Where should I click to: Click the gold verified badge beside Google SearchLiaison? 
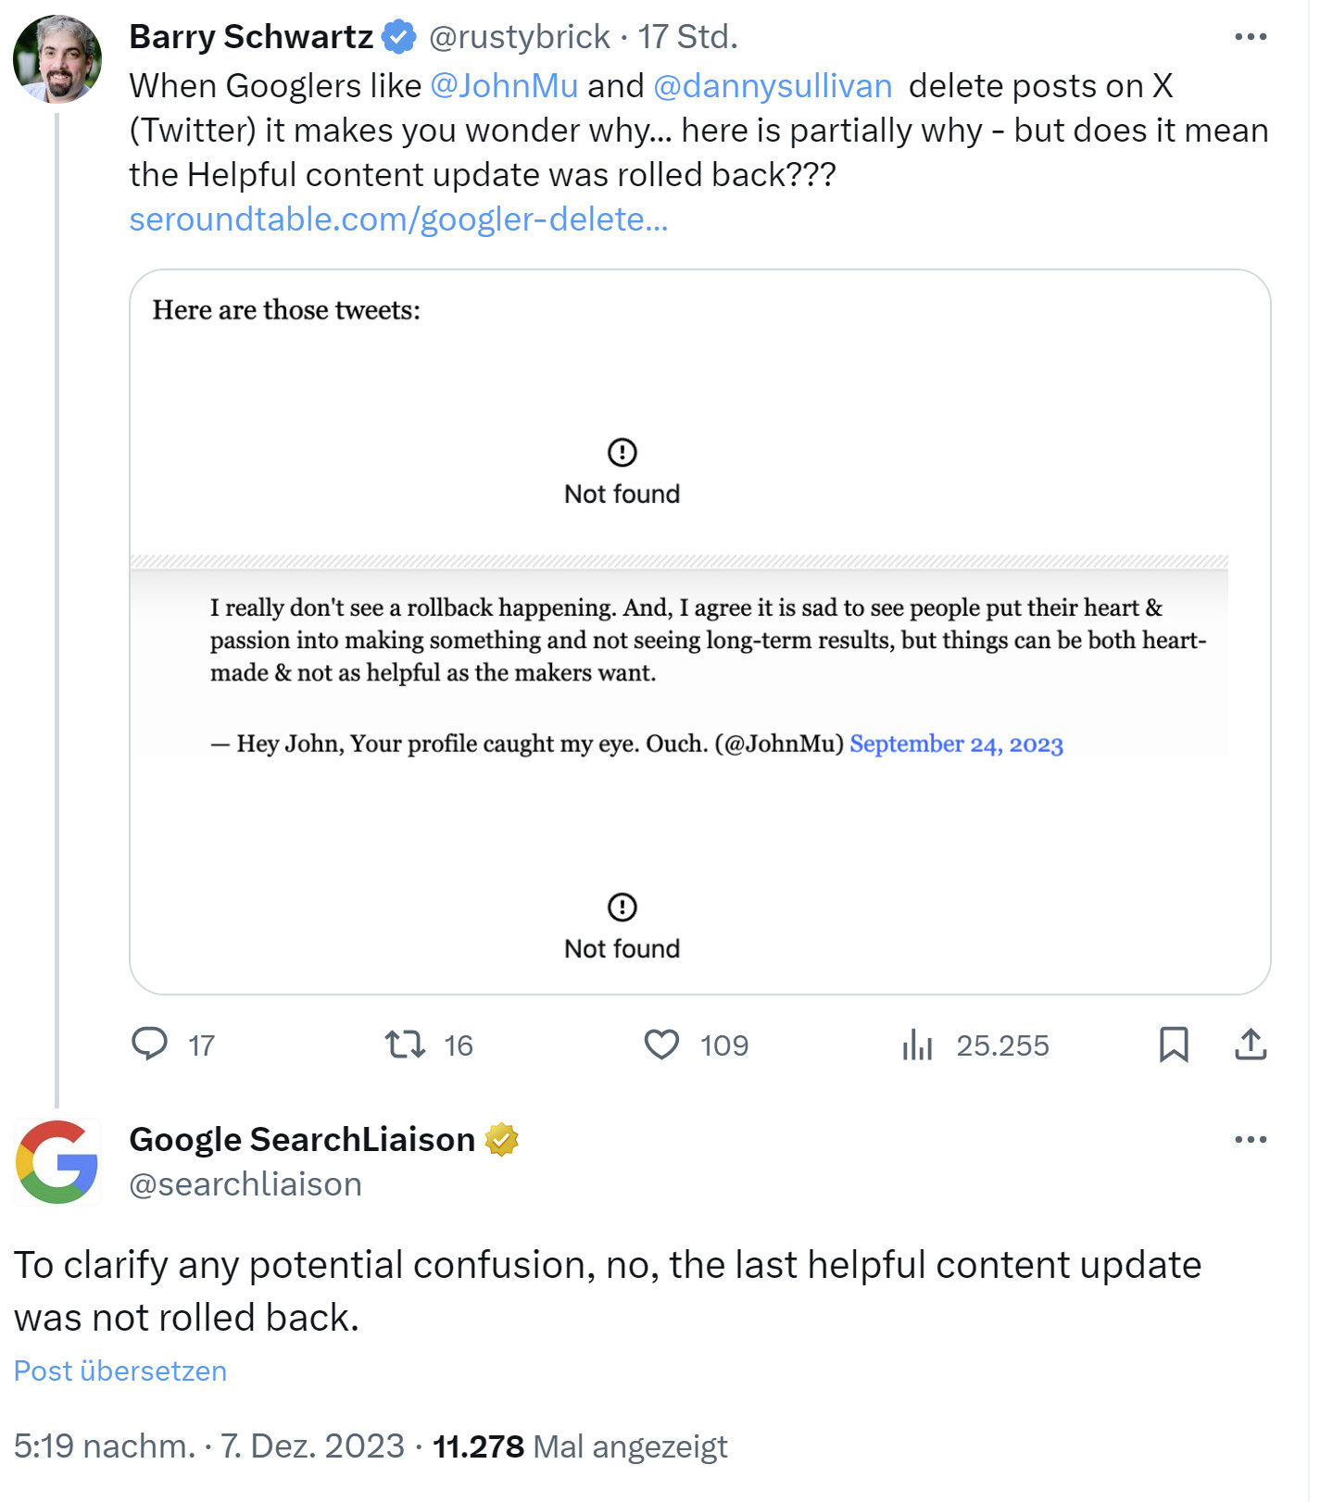[x=502, y=1139]
